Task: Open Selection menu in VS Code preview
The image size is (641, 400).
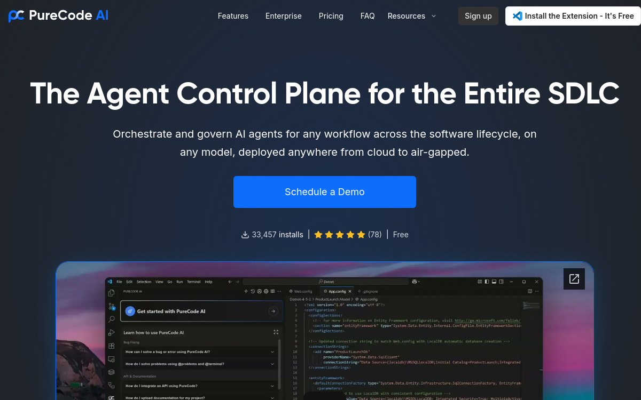Action: (144, 282)
